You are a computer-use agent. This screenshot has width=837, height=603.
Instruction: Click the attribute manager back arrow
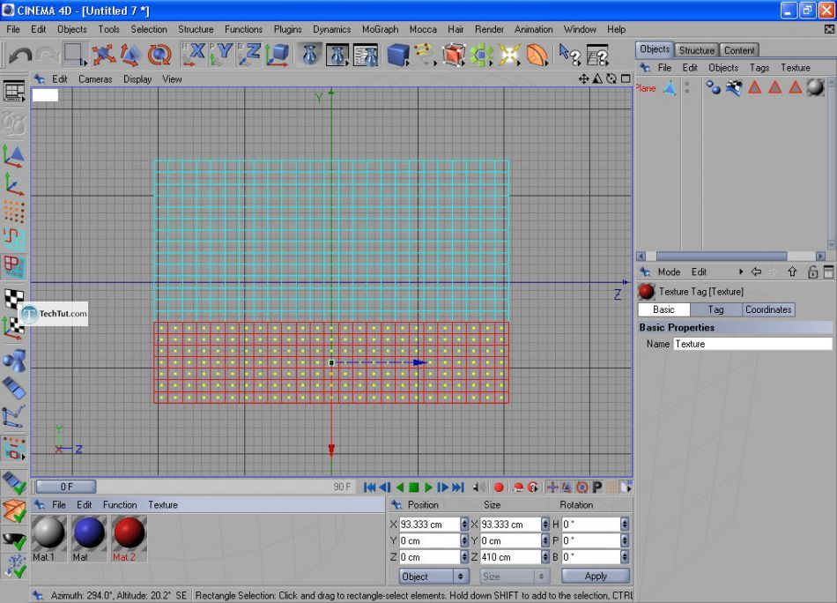[x=756, y=272]
